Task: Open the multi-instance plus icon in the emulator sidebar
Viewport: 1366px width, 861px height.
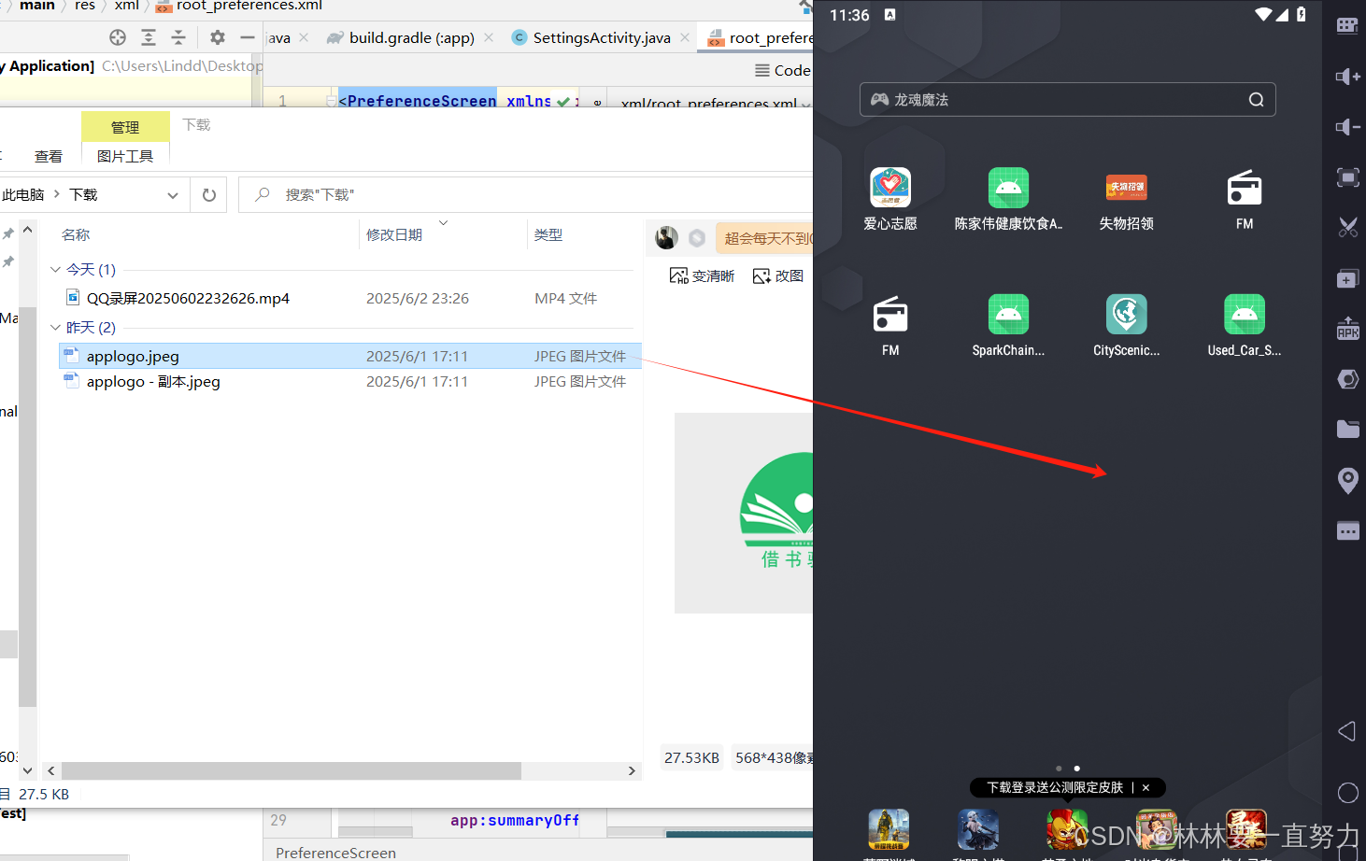Action: click(1347, 278)
